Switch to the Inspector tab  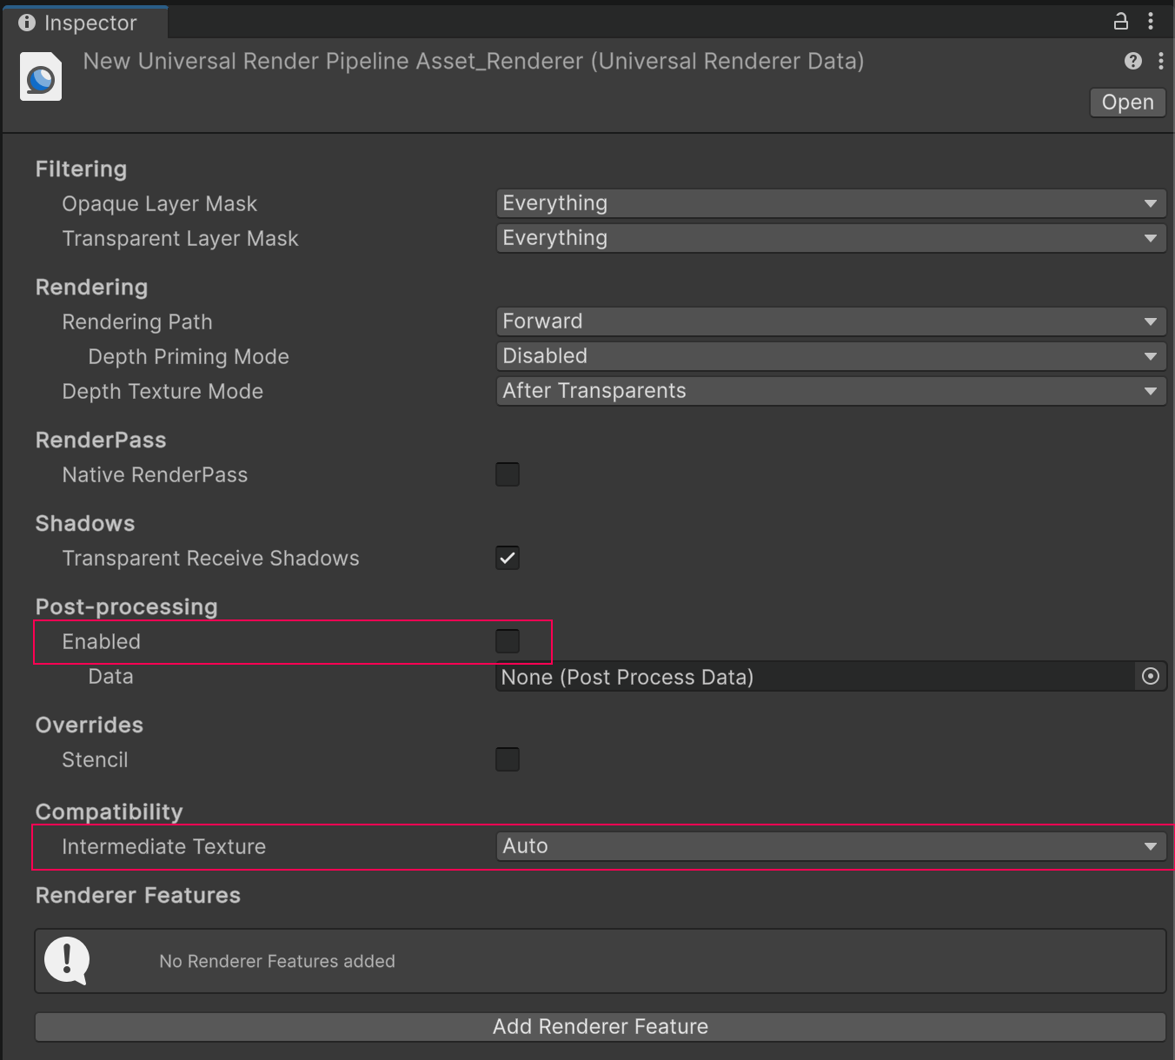click(87, 22)
